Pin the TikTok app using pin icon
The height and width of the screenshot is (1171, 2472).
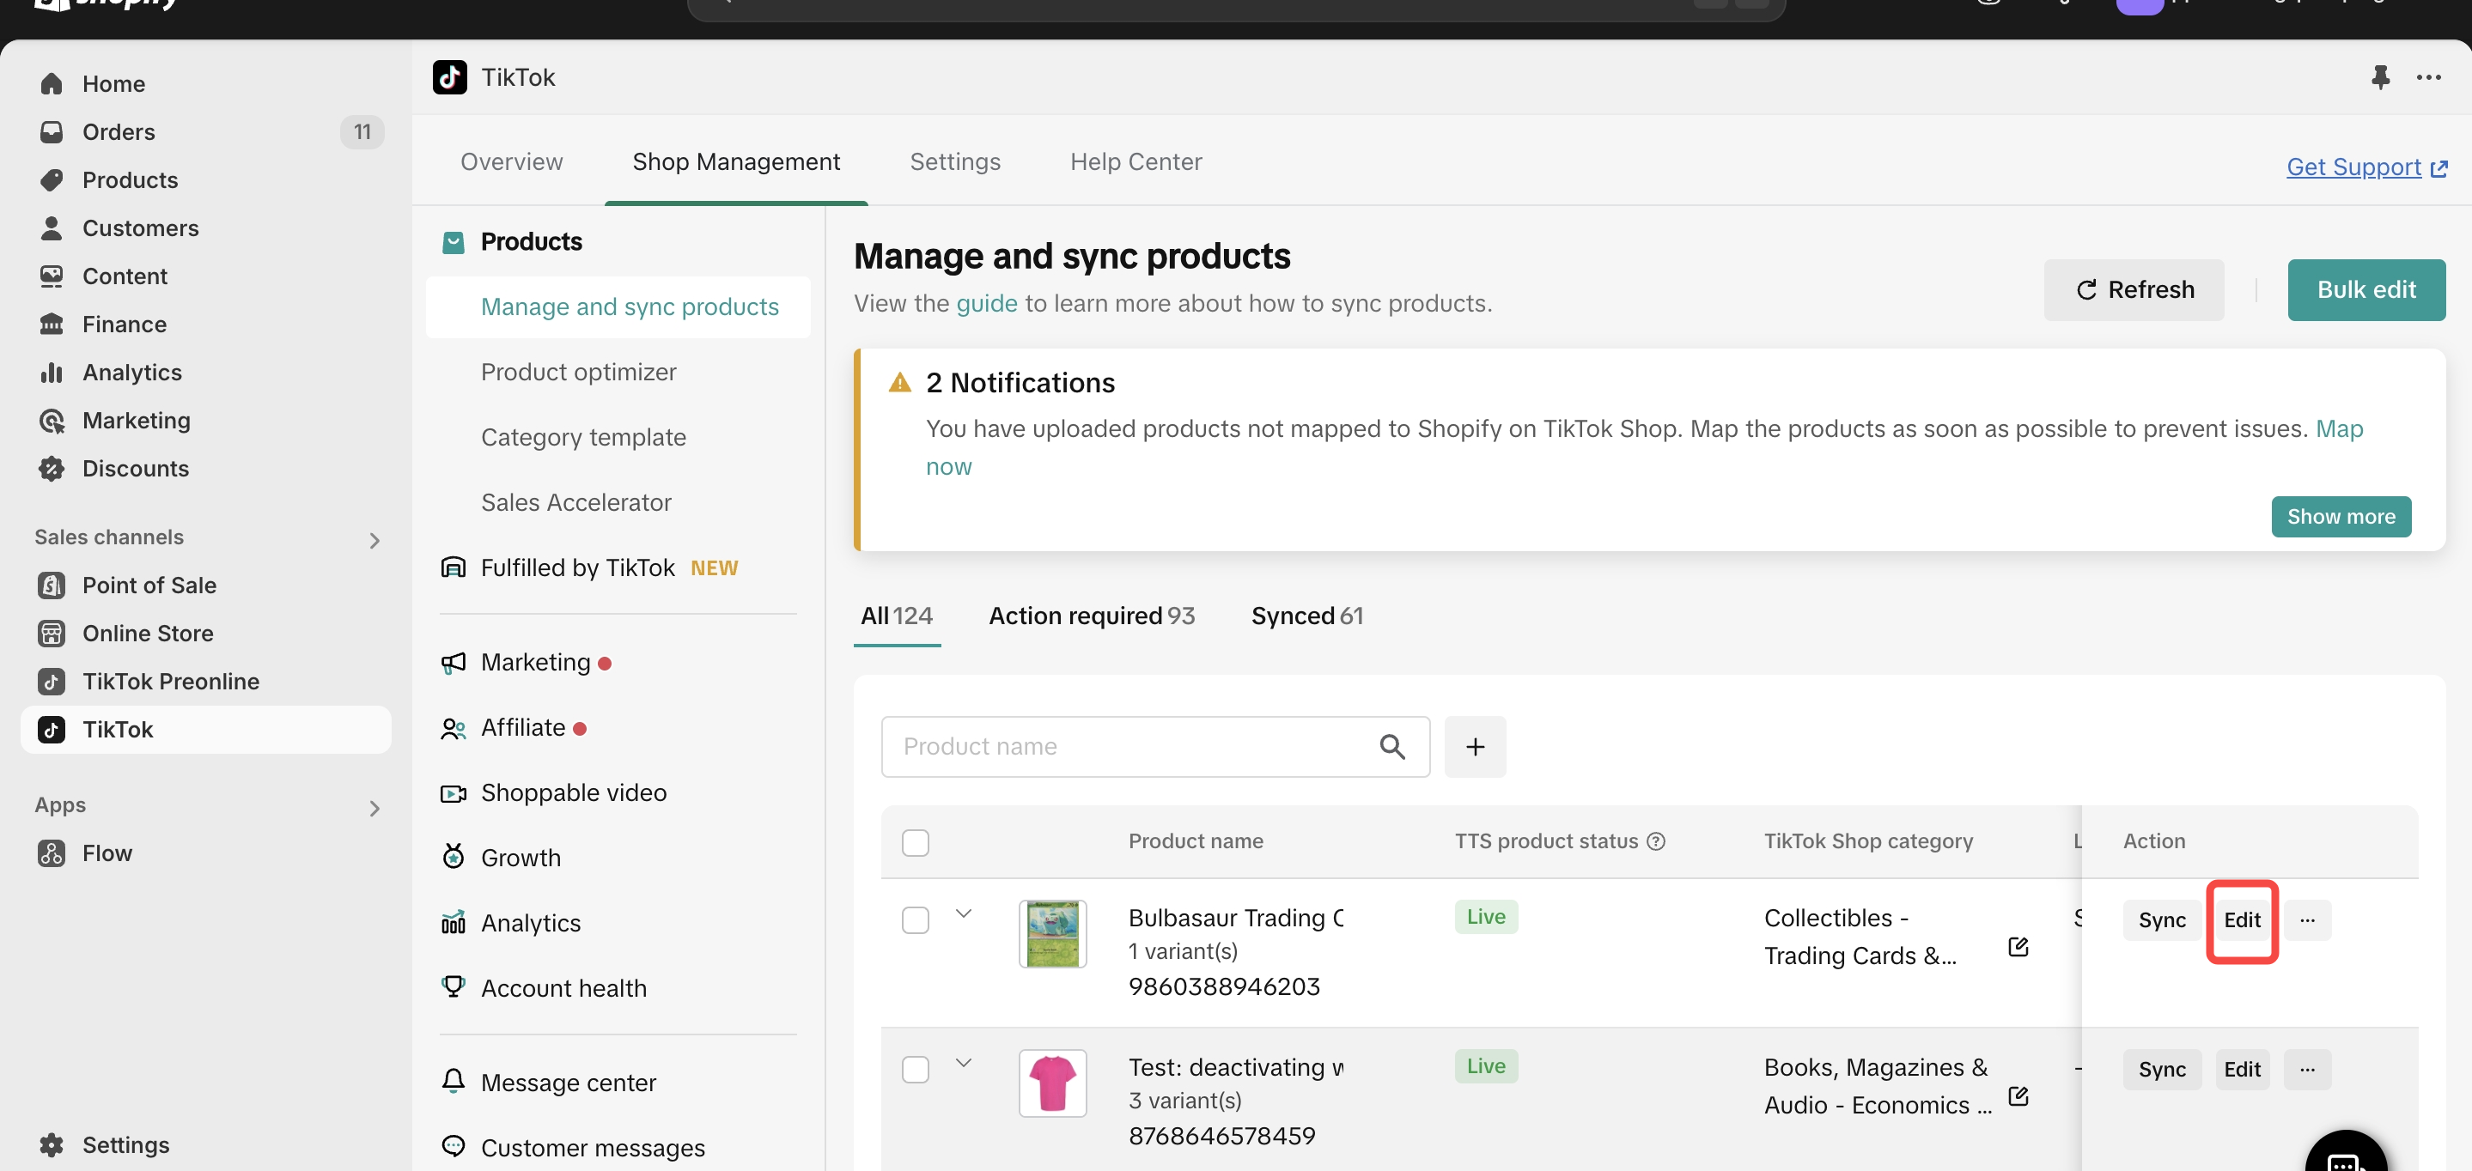coord(2380,76)
